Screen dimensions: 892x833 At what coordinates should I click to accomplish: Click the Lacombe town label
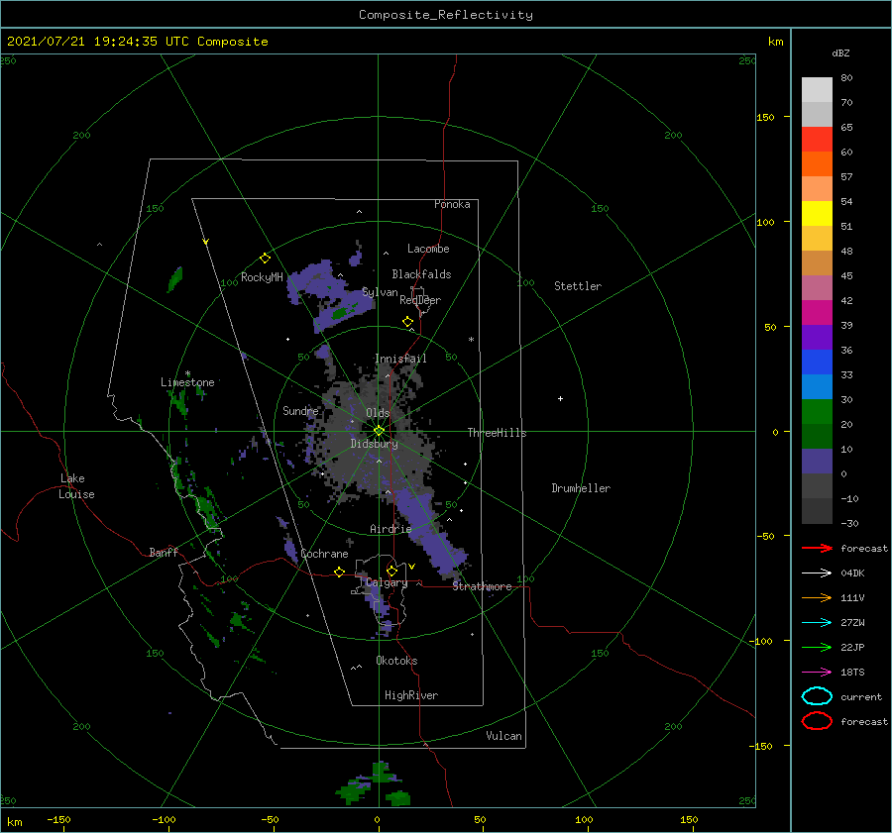coord(428,249)
